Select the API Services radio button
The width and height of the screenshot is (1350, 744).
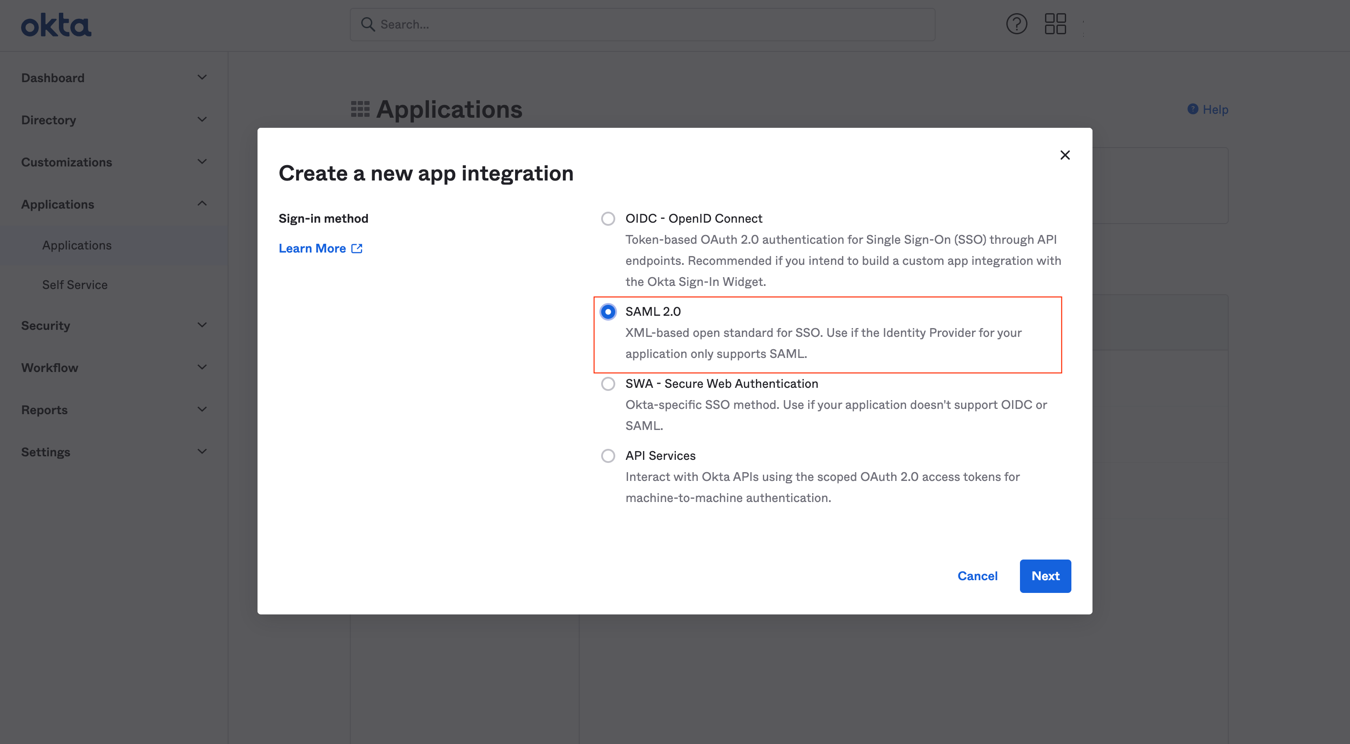coord(607,455)
